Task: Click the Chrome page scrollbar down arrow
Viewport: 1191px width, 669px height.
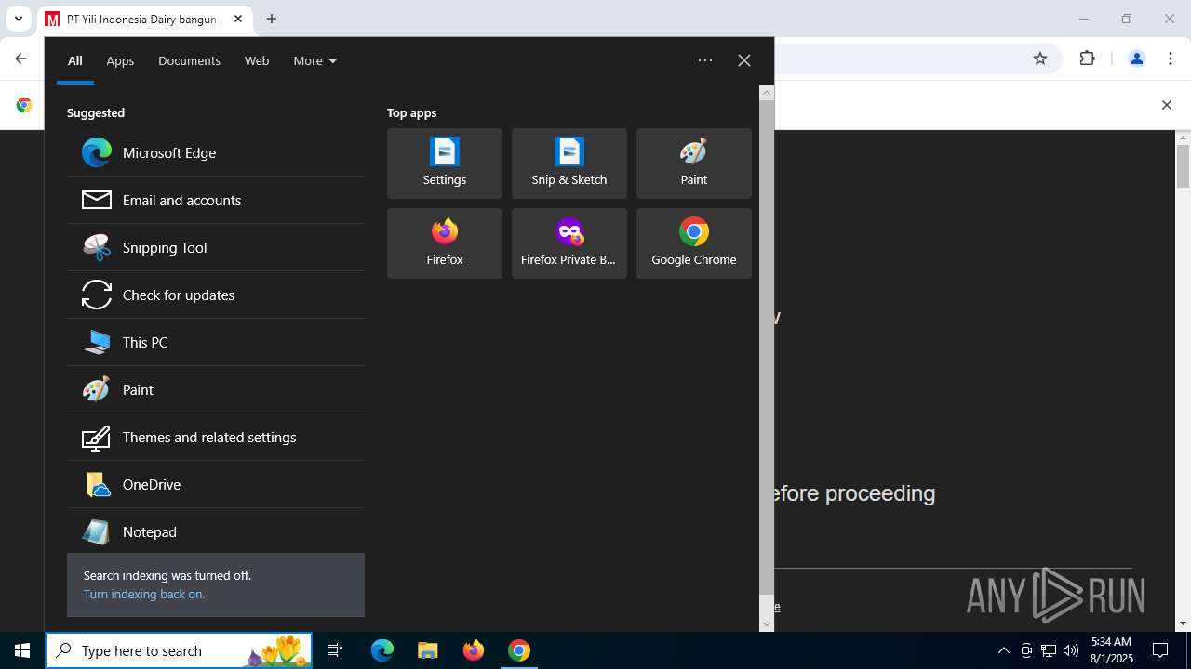Action: pyautogui.click(x=1184, y=624)
